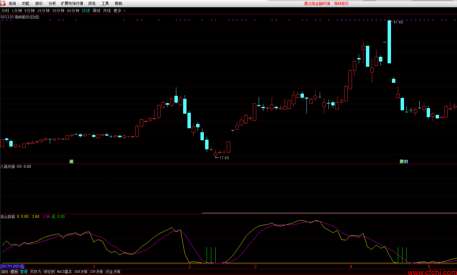Switch to the 分时 intraday view

coord(5,11)
